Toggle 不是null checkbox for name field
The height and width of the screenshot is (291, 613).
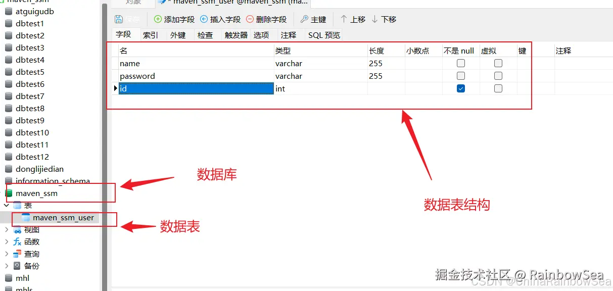click(460, 63)
